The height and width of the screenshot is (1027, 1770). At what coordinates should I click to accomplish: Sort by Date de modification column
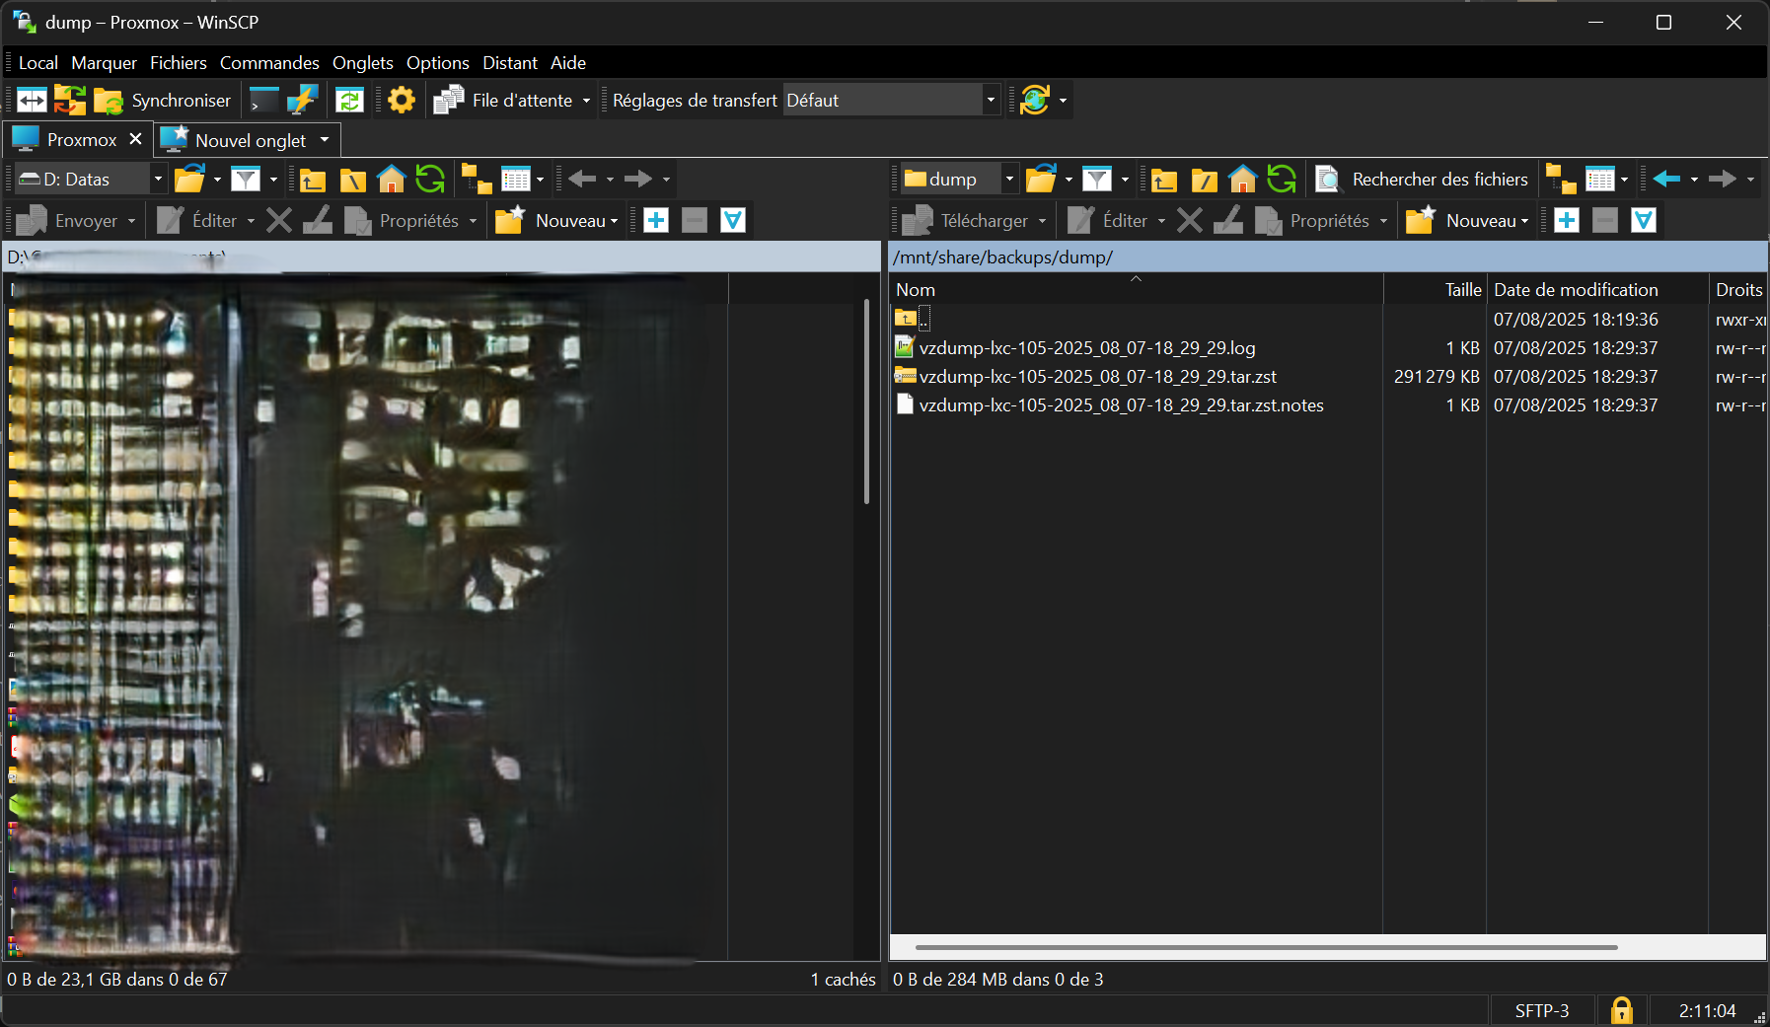coord(1576,290)
